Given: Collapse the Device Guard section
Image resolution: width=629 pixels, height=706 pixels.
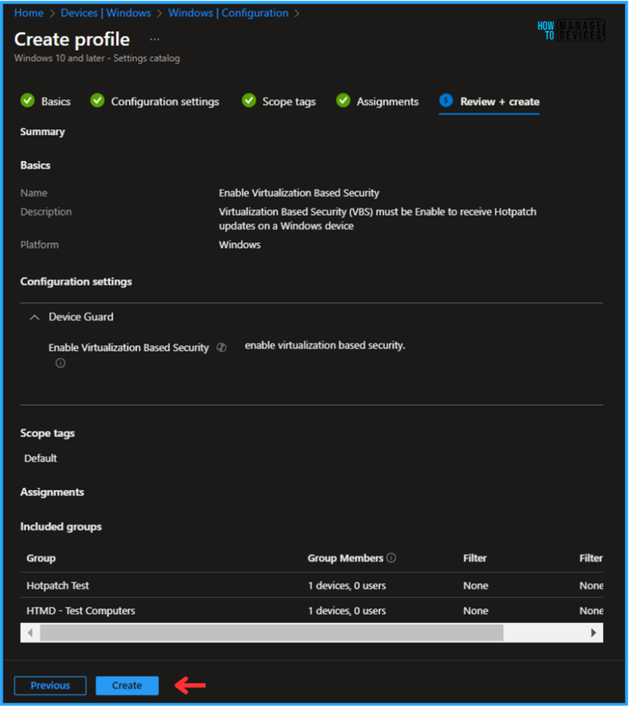Looking at the screenshot, I should point(34,317).
